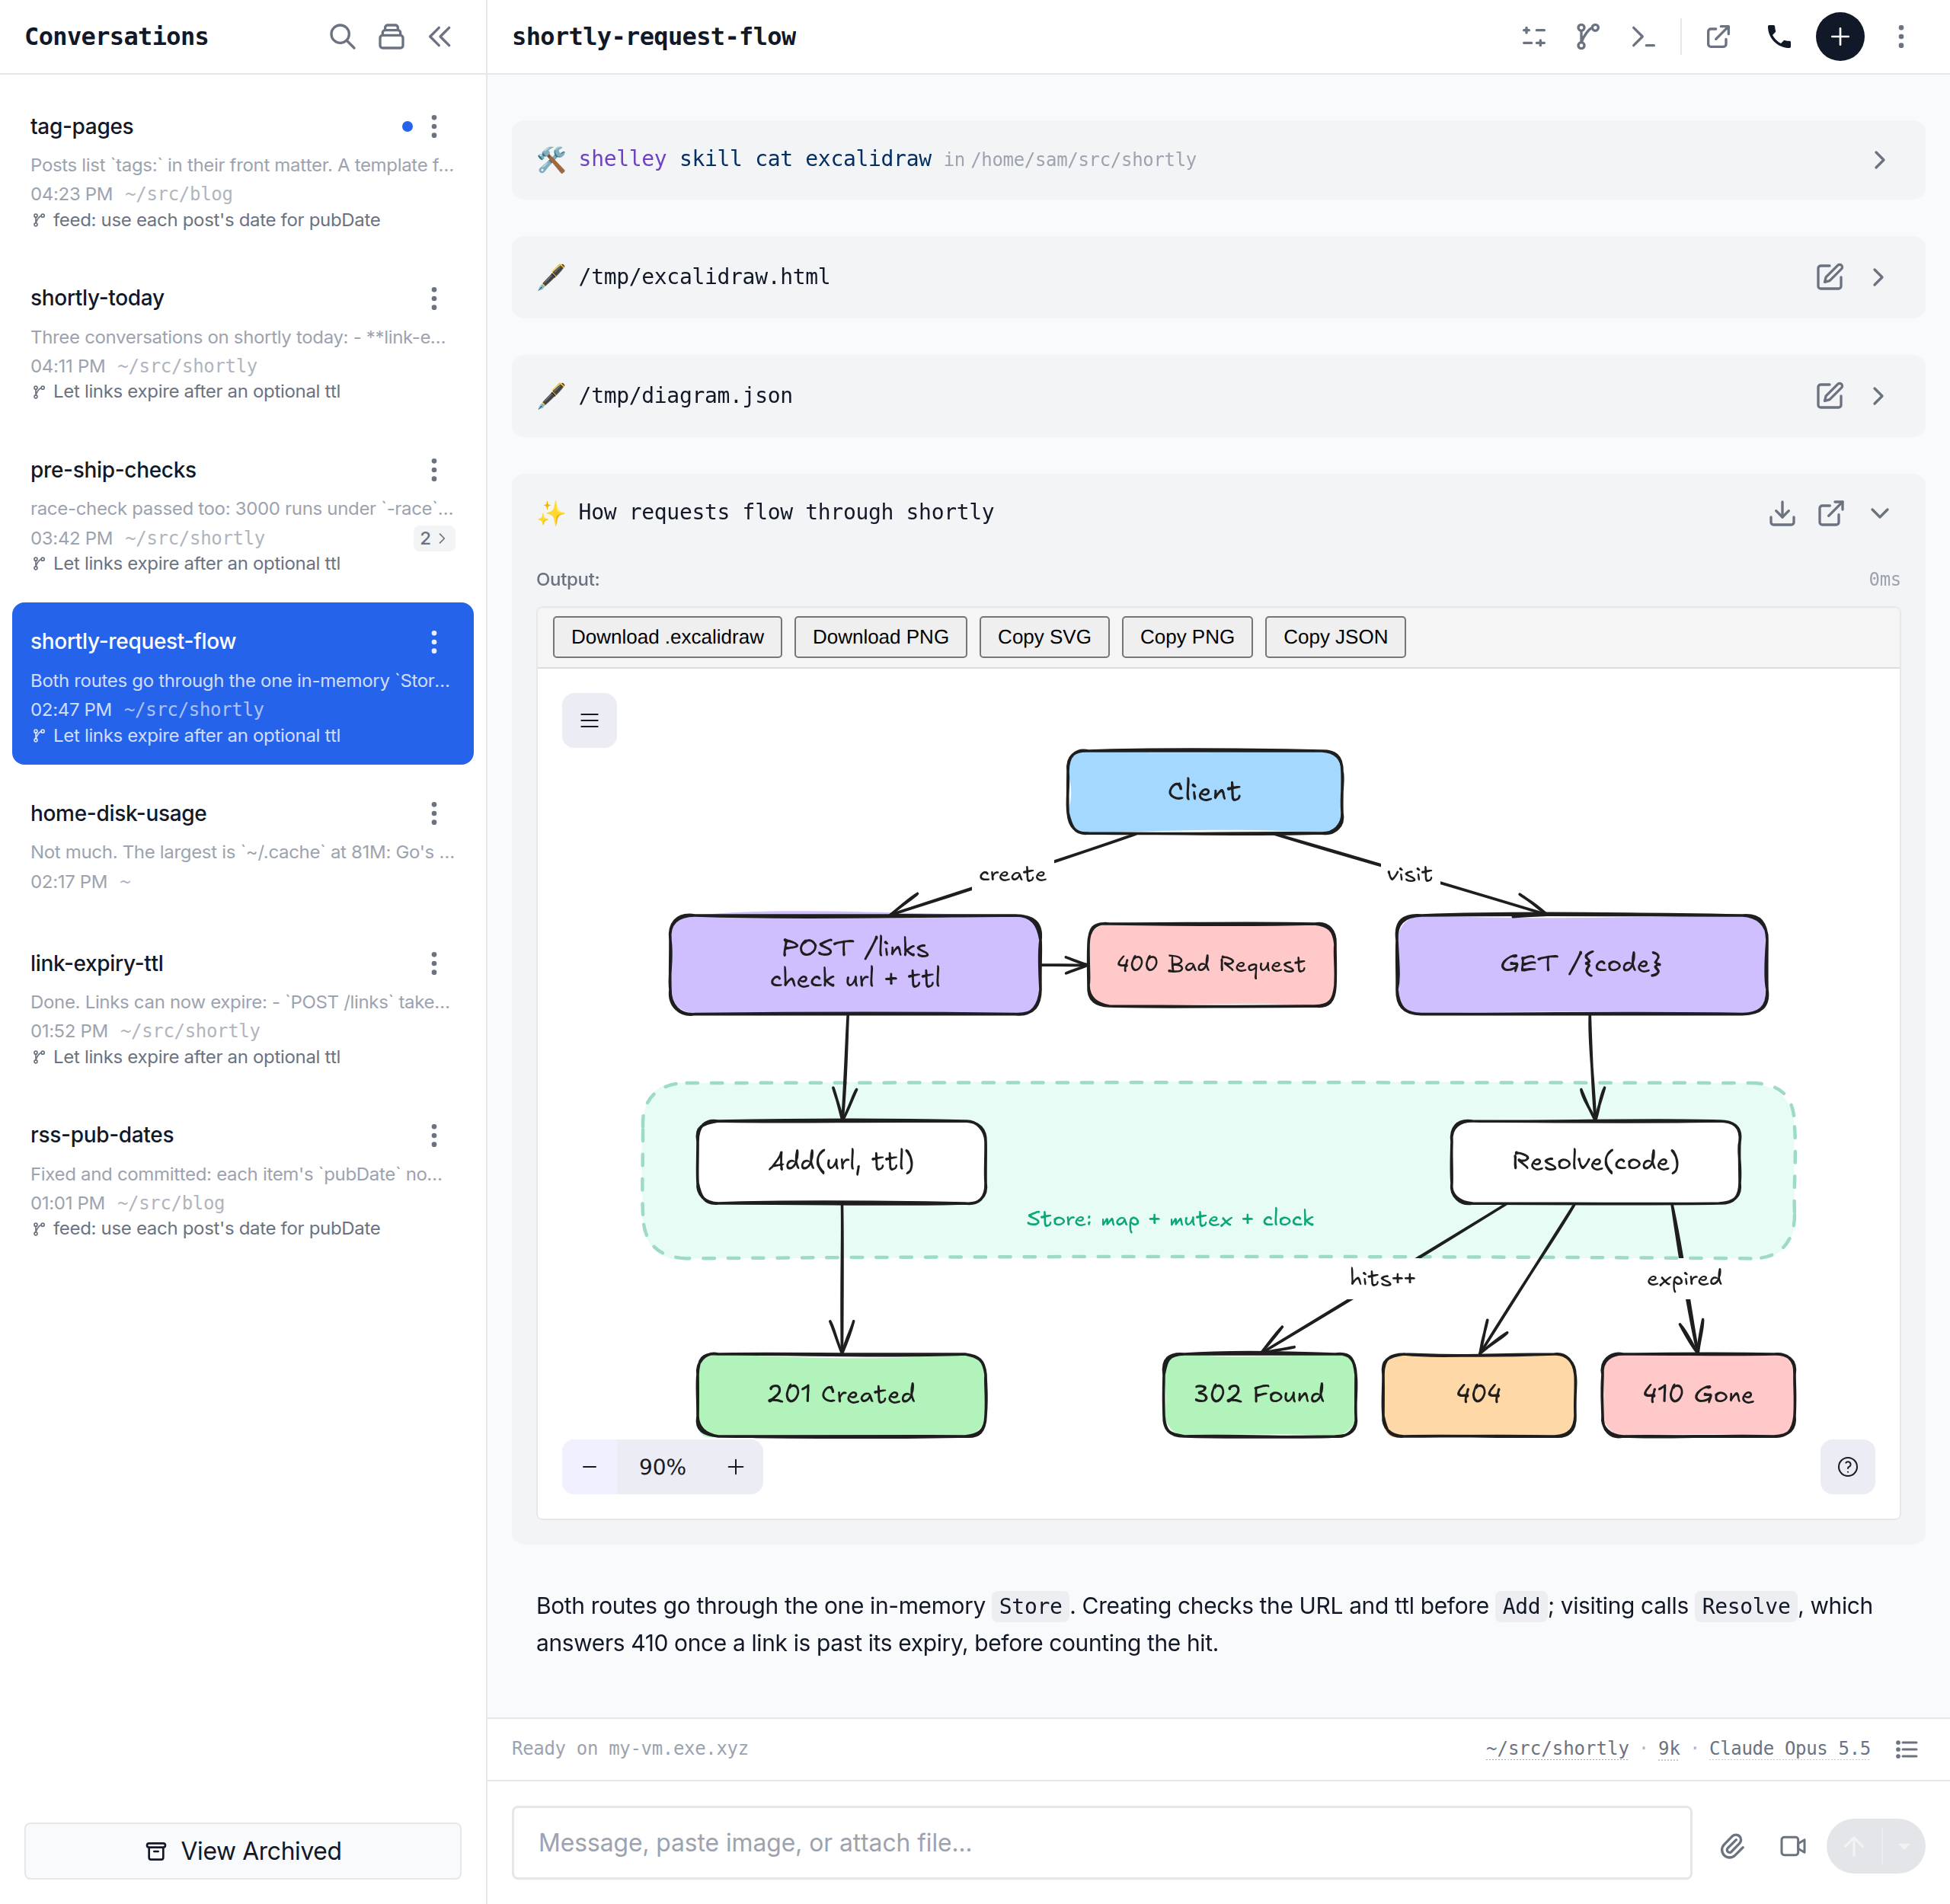Click the git branch icon in the top toolbar
The height and width of the screenshot is (1904, 1950).
pos(1587,37)
